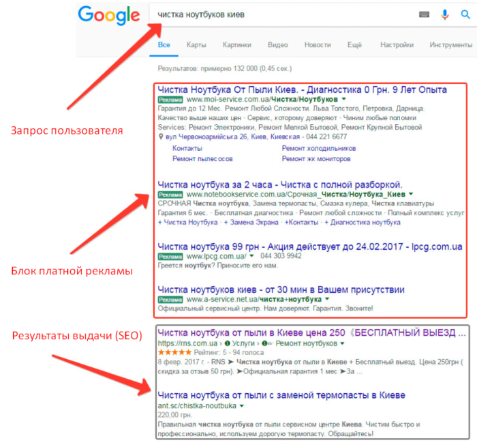The height and width of the screenshot is (445, 477).
Task: Open Ремонт пылесосов sitelink
Action: 202,159
